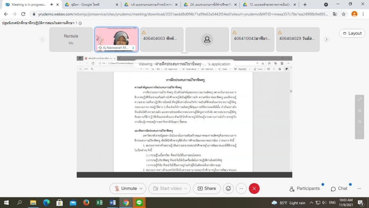
Task: Open the more options ellipsis in meeting controls
Action: pyautogui.click(x=241, y=188)
